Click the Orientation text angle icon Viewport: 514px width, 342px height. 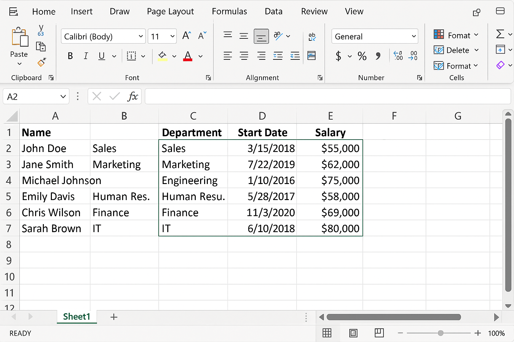(278, 36)
